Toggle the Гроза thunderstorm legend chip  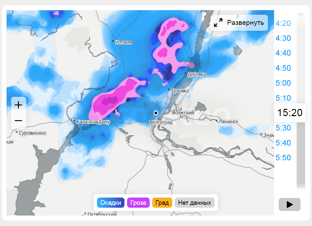138,203
